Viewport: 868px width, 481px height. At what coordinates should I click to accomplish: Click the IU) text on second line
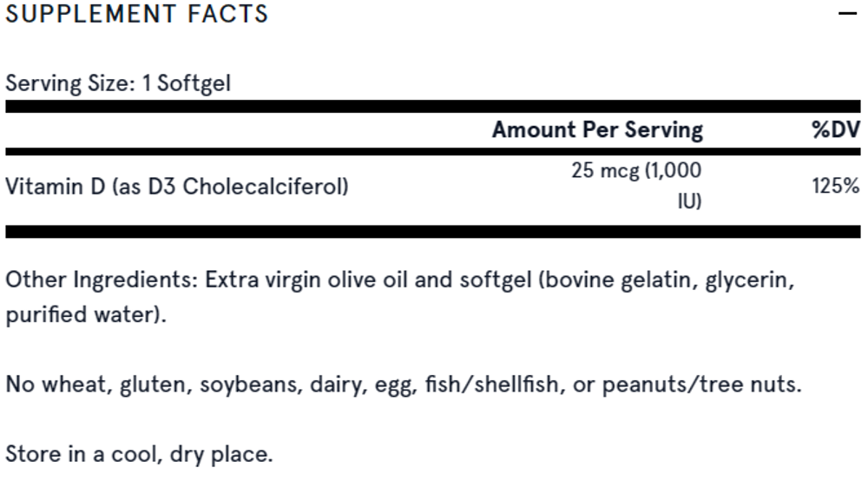pyautogui.click(x=690, y=201)
